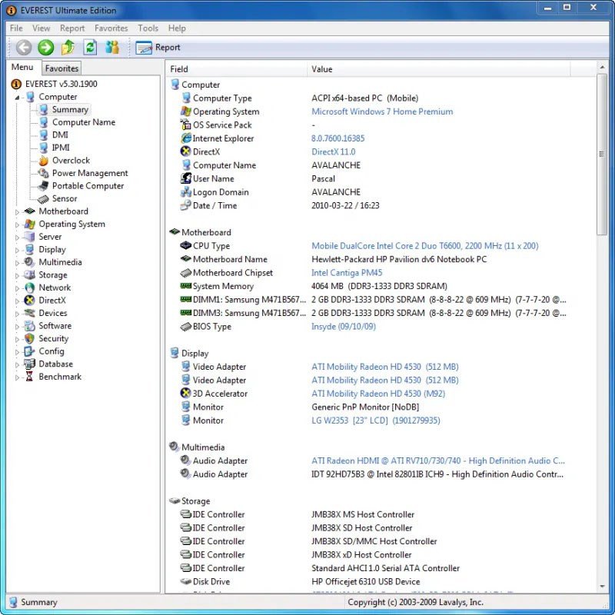This screenshot has width=615, height=615.
Task: Click the green Forward navigation arrow
Action: 45,47
